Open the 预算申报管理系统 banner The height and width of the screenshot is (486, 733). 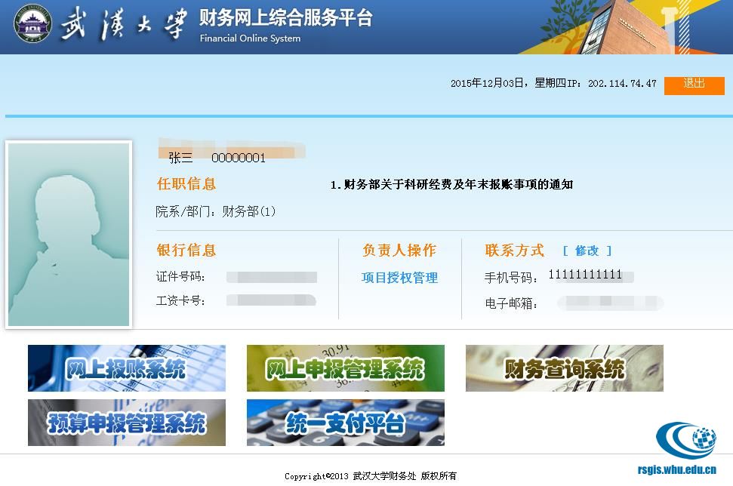(127, 423)
